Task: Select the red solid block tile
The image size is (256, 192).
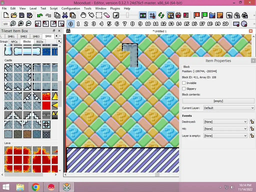Action: pyautogui.click(x=46, y=105)
